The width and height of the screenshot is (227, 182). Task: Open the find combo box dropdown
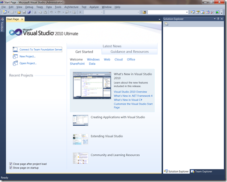tap(187, 12)
